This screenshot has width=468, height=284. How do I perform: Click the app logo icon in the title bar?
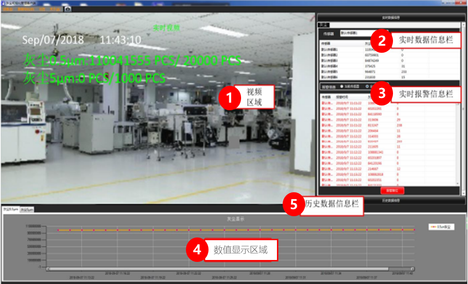3,2
